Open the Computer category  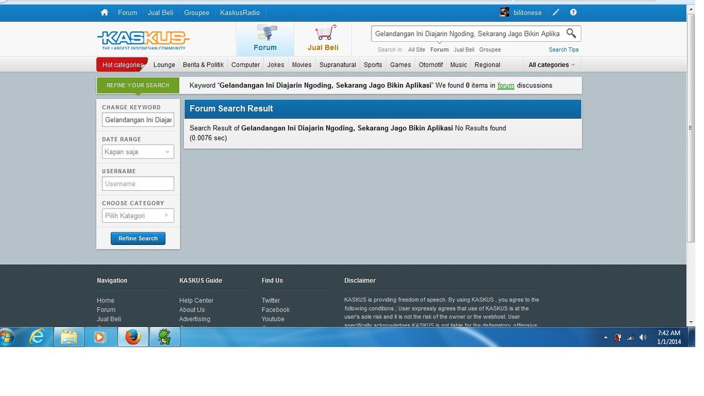click(245, 64)
